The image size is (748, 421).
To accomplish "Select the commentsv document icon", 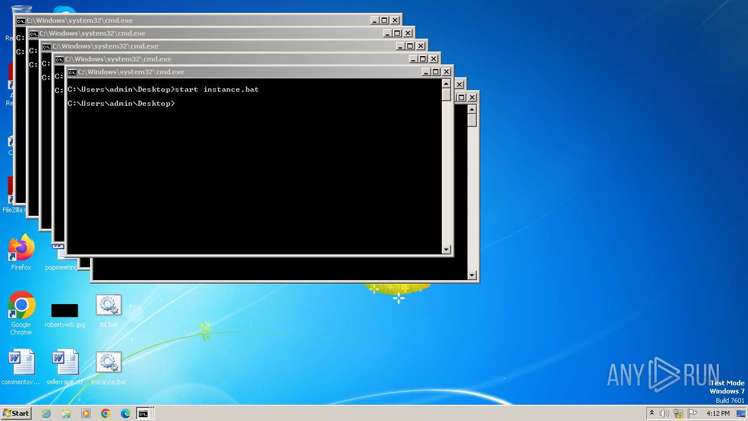I will [x=21, y=368].
